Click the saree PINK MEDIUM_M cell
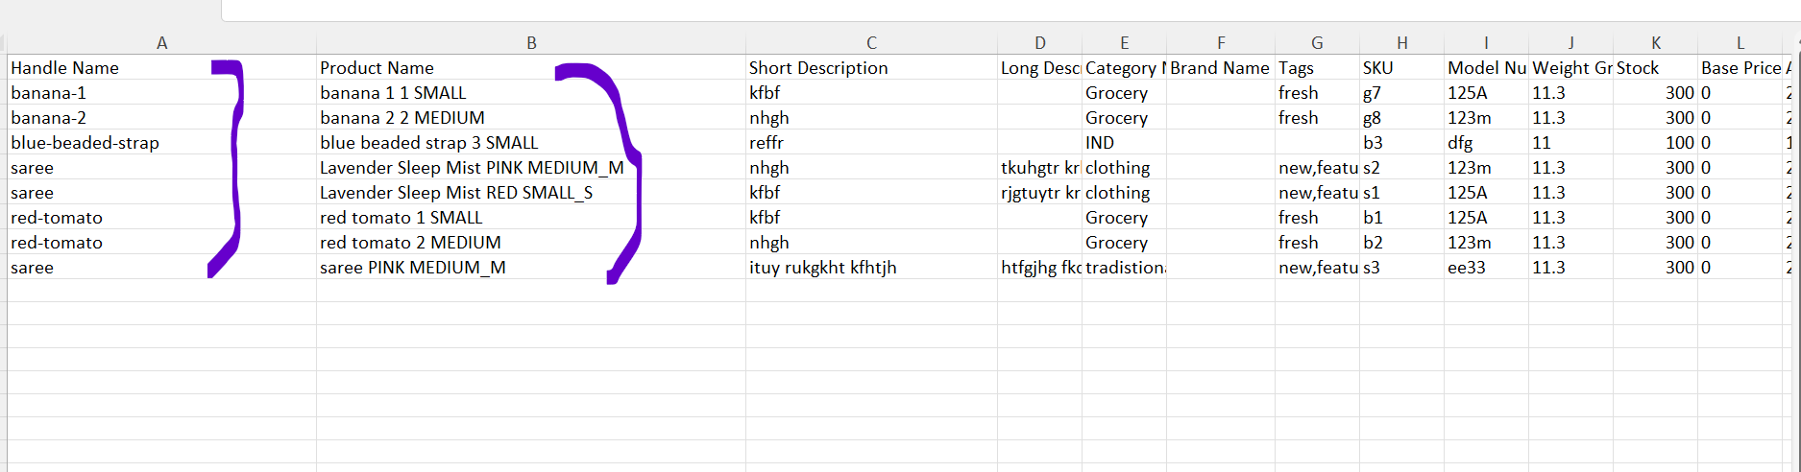 click(531, 268)
